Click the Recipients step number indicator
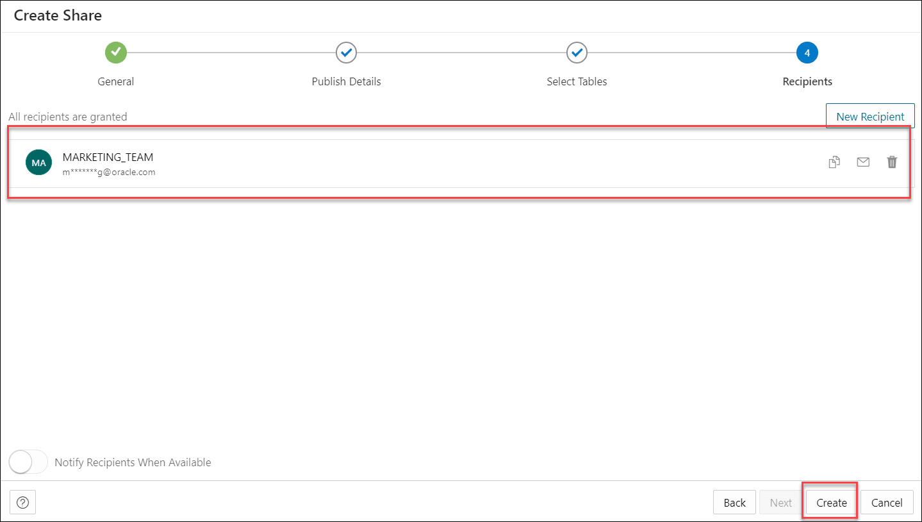This screenshot has height=522, width=922. [x=807, y=52]
